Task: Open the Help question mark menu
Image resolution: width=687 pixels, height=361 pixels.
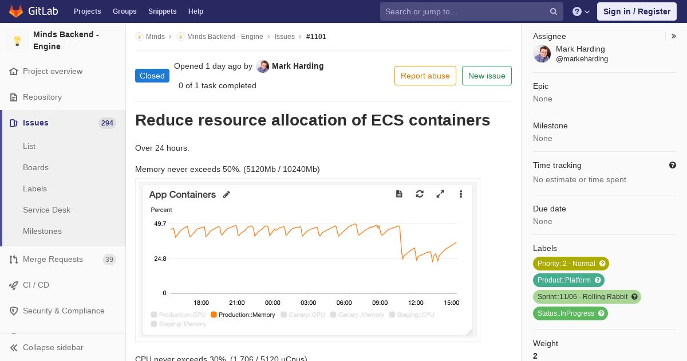Action: point(581,11)
